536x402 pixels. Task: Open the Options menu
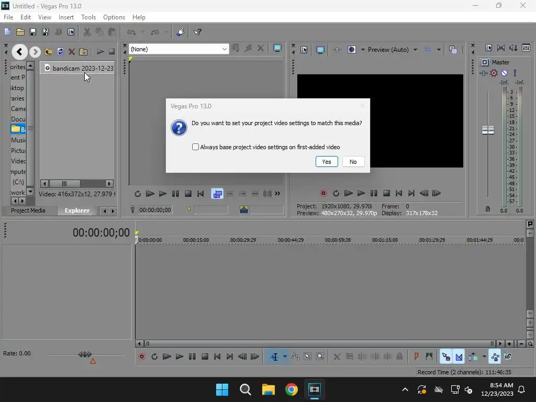click(114, 17)
